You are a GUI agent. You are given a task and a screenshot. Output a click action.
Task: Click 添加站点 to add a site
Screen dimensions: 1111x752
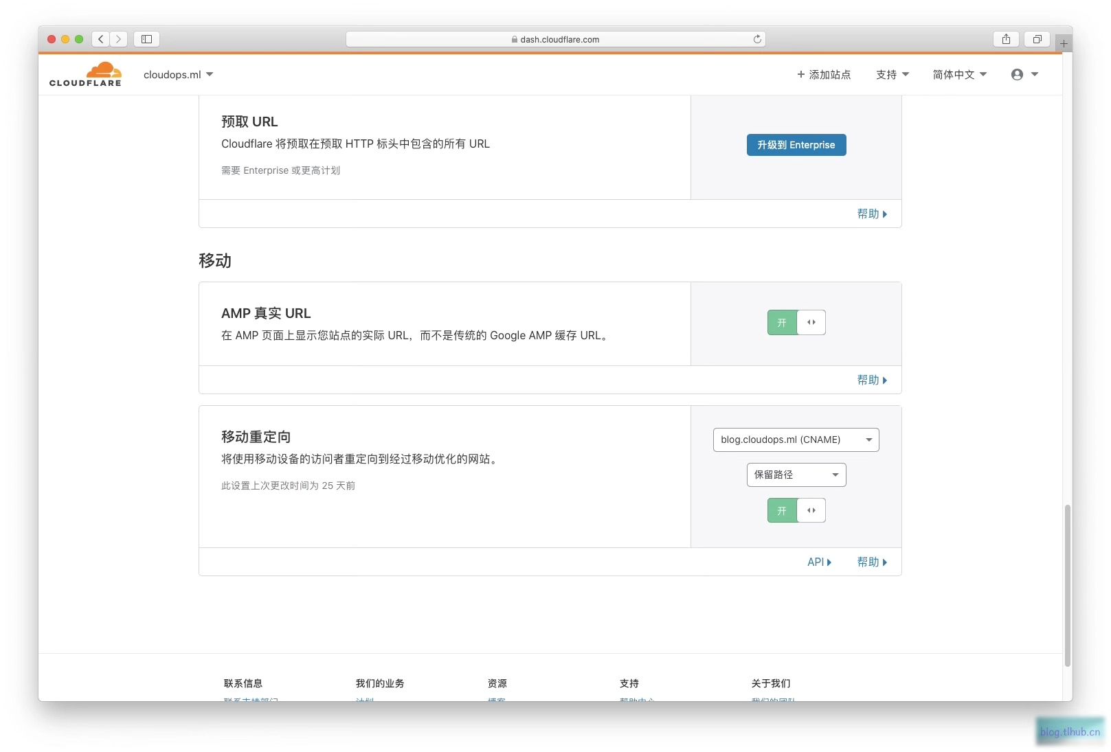(824, 74)
